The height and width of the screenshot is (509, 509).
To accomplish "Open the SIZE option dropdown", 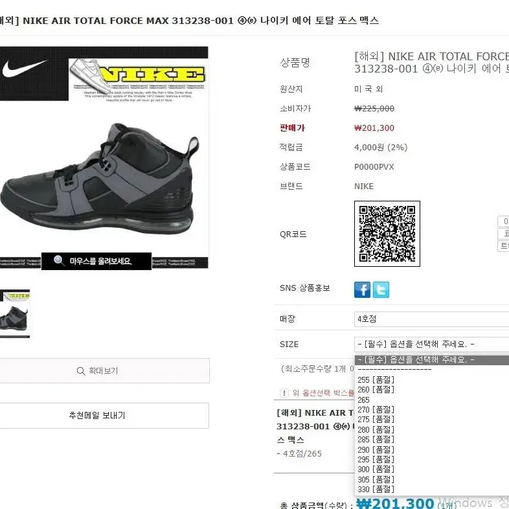I will (431, 344).
